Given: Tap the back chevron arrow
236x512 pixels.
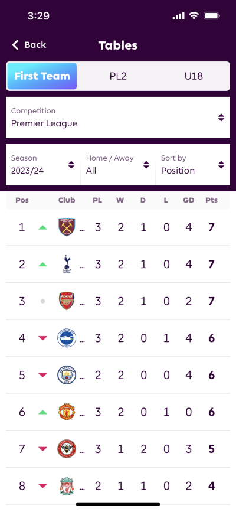Looking at the screenshot, I should pos(15,45).
